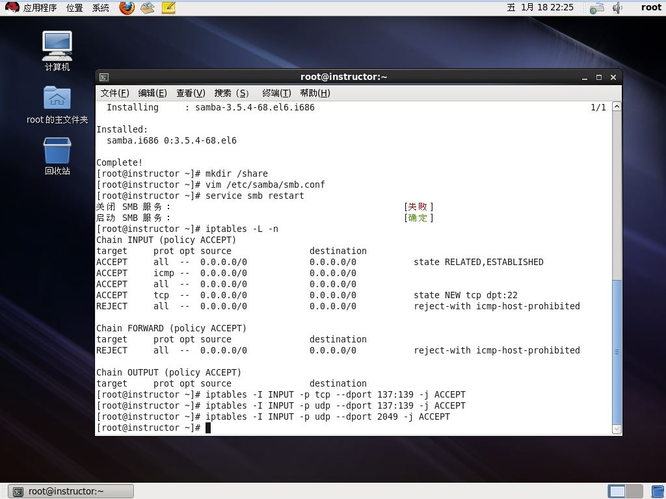This screenshot has width=666, height=499.
Task: Select the Trash desktop icon
Action: (x=57, y=156)
